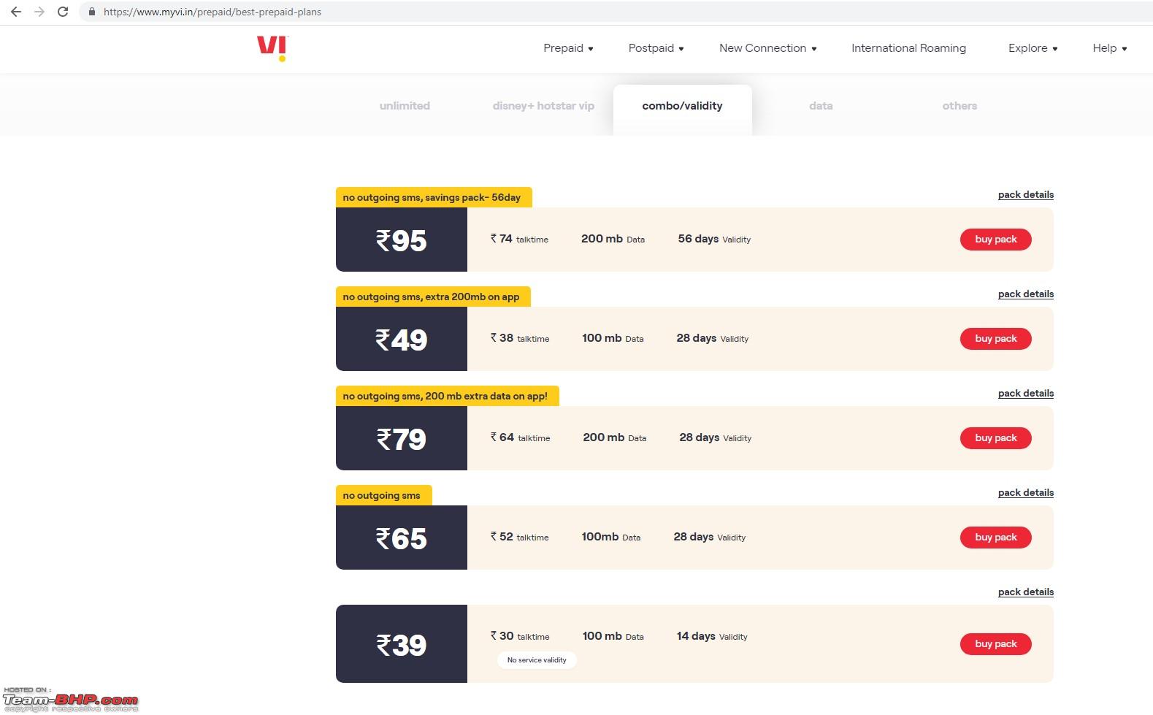Select the disney+ hotstar vip tab
Viewport: 1153px width, 715px height.
pyautogui.click(x=543, y=106)
